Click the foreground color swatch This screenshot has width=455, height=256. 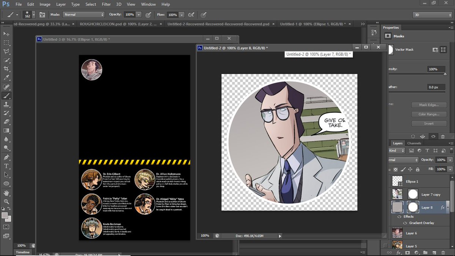pyautogui.click(x=5, y=216)
